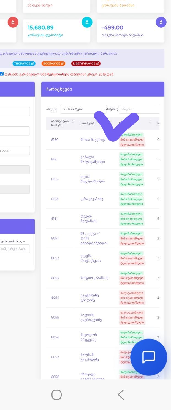Select subscriber row 6054 ეკატერინე ცხადაძე

[103, 298]
